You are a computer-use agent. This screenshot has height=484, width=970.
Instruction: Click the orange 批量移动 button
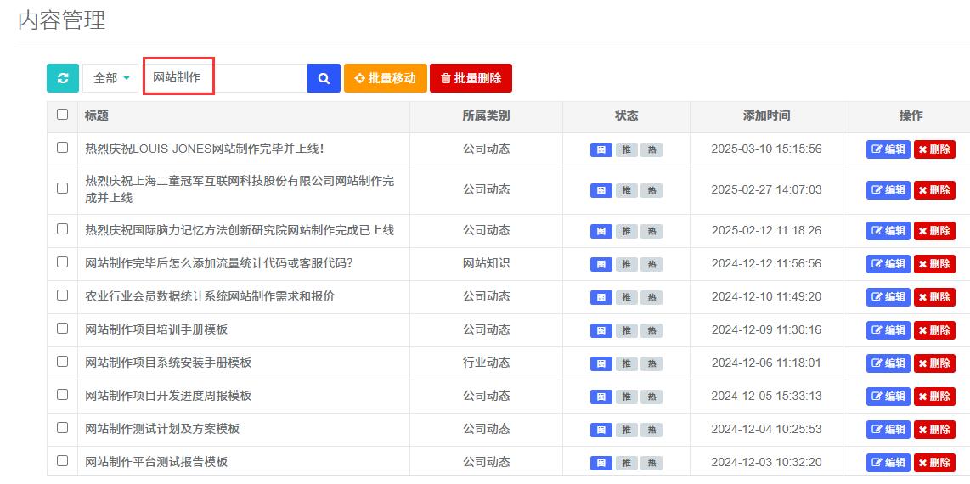point(385,78)
